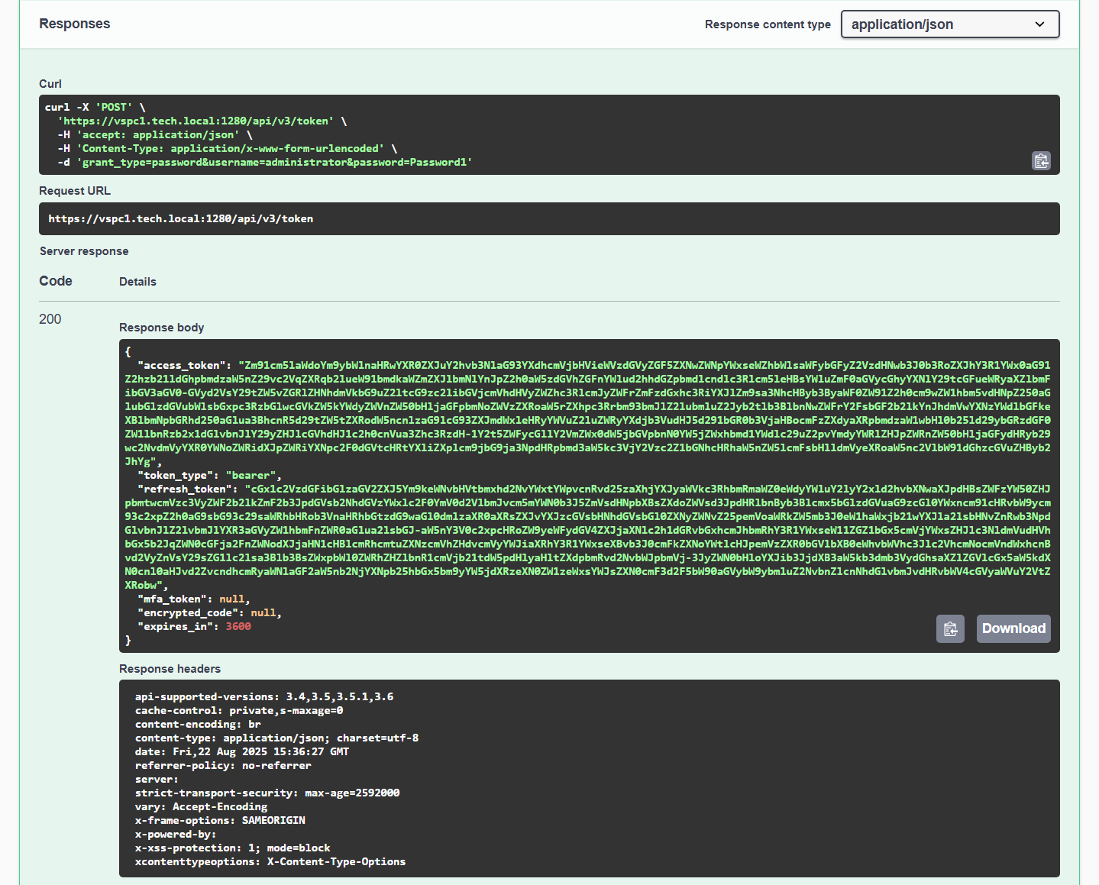Click the Request URL label
The width and height of the screenshot is (1099, 885).
pyautogui.click(x=74, y=190)
